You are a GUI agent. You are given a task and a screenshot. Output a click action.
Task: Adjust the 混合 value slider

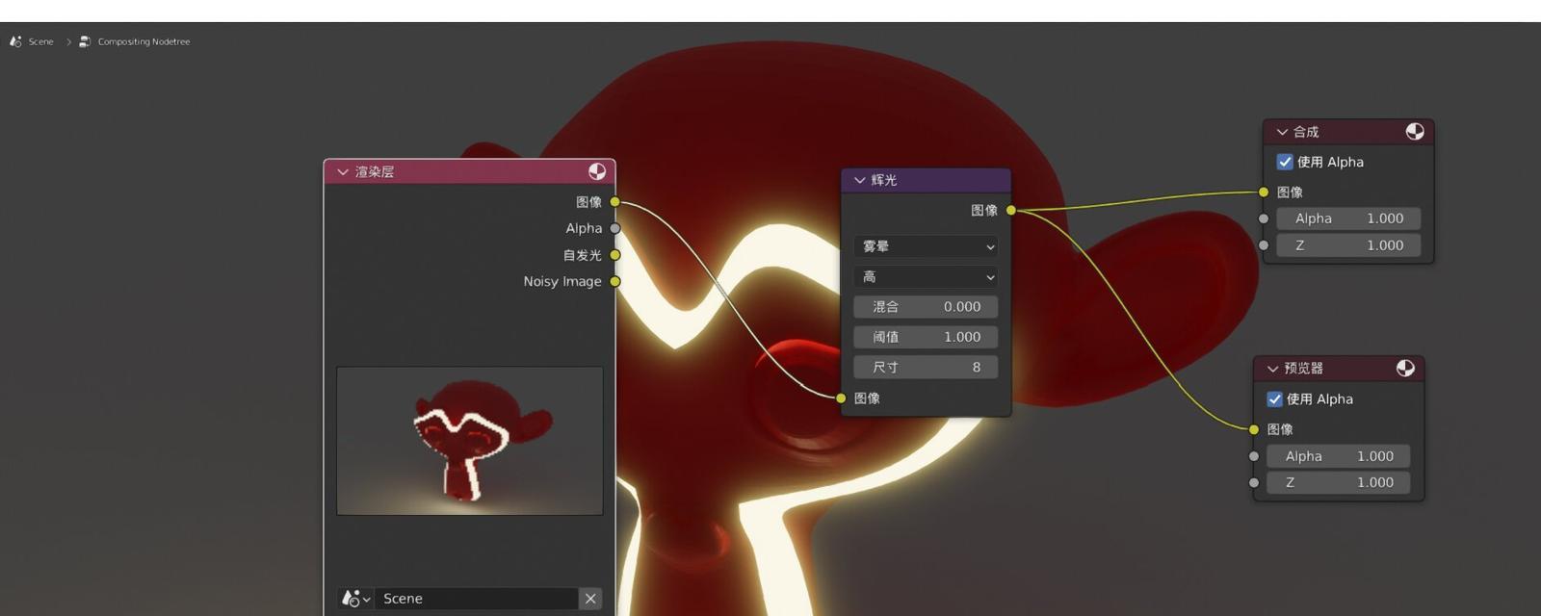926,307
